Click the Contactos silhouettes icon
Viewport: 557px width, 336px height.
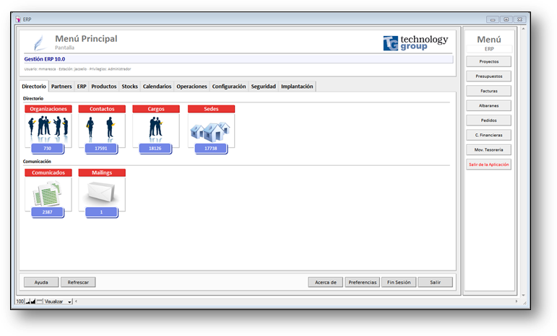coord(102,128)
